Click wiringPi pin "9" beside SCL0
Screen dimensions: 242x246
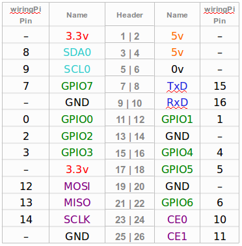coord(26,69)
